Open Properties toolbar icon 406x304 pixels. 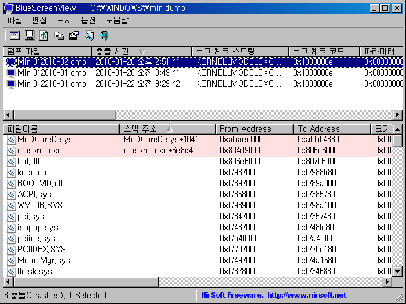coord(74,36)
